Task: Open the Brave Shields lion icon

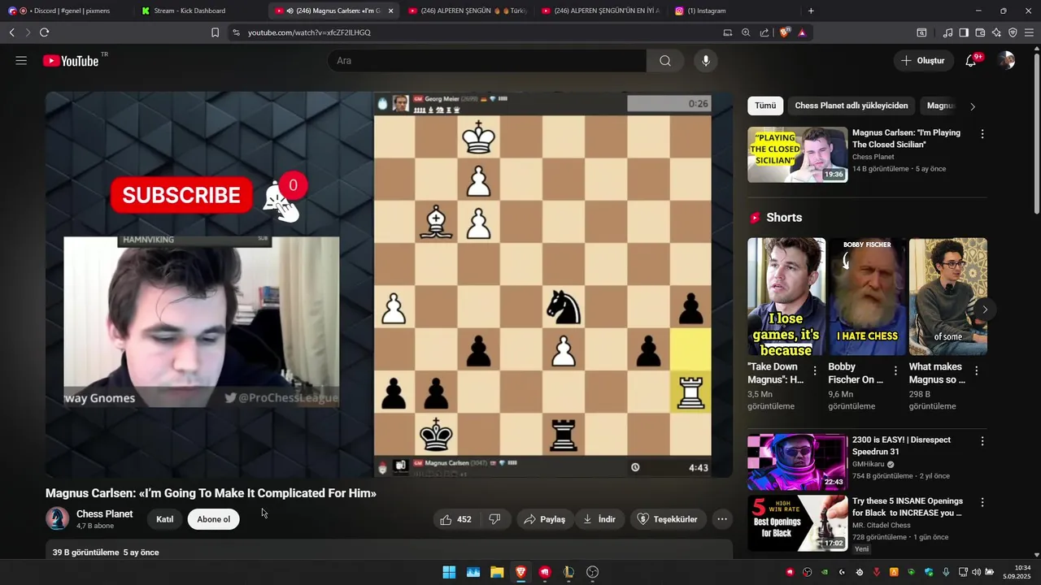Action: 785,32
